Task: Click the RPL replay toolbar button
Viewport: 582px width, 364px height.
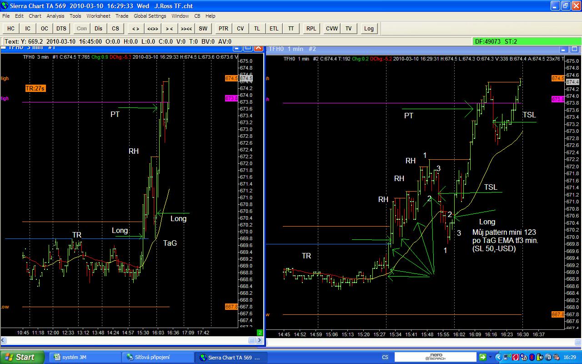Action: pyautogui.click(x=311, y=28)
